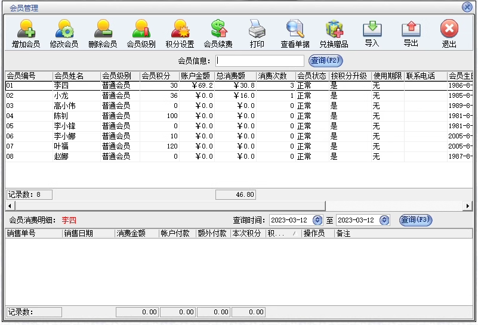Sort by 会员姓名 column header
Screen dimensions: 478x325
click(76, 76)
